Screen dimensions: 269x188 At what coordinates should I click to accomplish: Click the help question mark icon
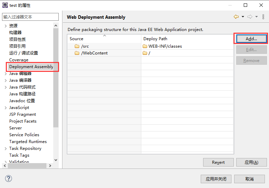pyautogui.click(x=9, y=178)
